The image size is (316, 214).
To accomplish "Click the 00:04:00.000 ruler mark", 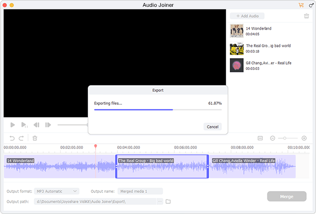I will [128, 148].
